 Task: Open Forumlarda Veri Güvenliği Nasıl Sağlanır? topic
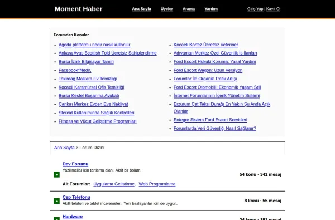click(x=215, y=128)
